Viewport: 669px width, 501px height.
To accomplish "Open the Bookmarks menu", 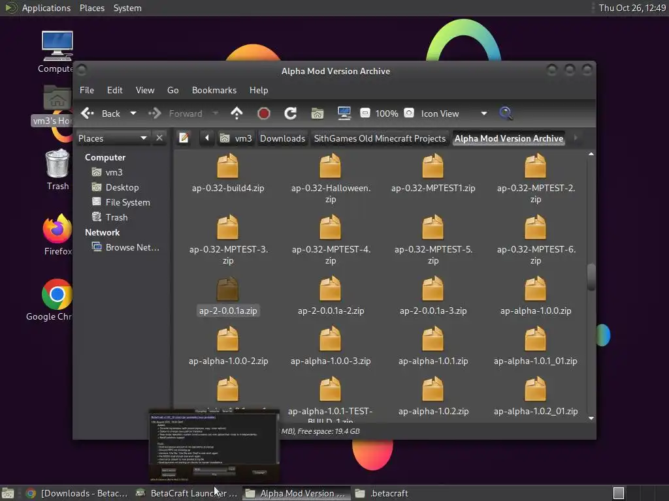I will [214, 90].
